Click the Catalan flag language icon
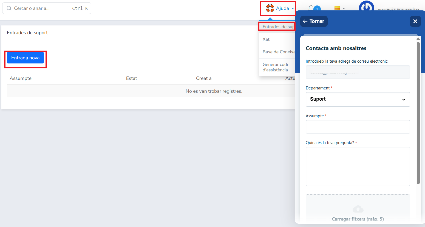 pos(337,8)
